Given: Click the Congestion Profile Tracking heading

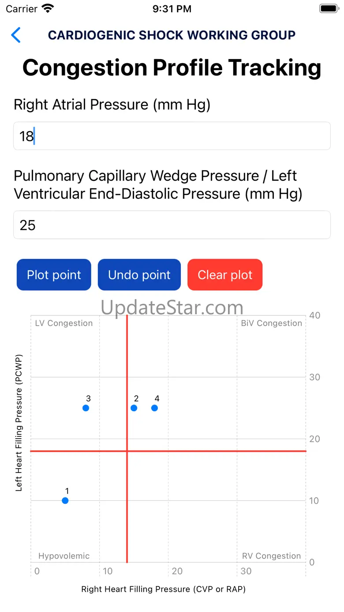Looking at the screenshot, I should click(x=172, y=68).
